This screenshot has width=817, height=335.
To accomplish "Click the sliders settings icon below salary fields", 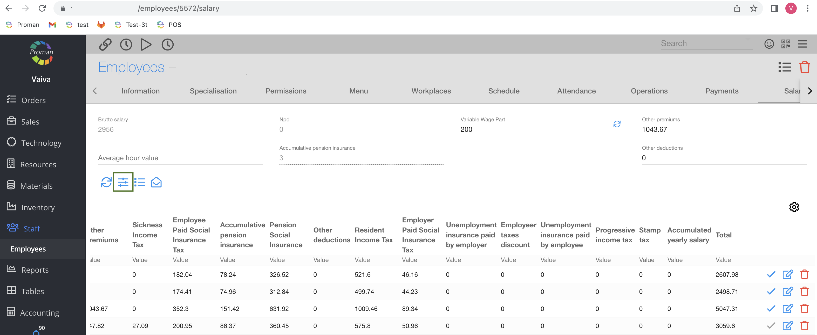I will pyautogui.click(x=123, y=182).
